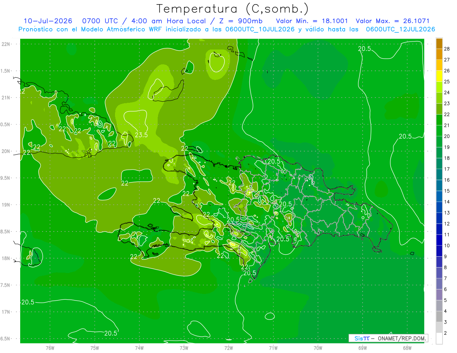
Task: Click the yellow swatch between 25 and 26
Action: [x=439, y=76]
